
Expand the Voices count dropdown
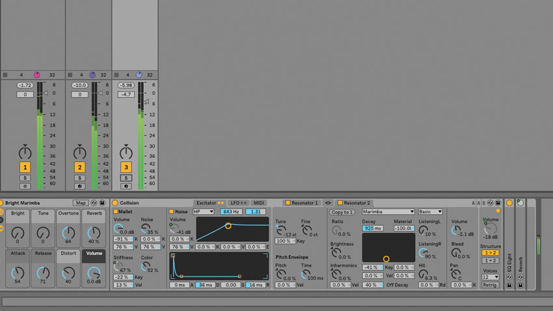(490, 277)
